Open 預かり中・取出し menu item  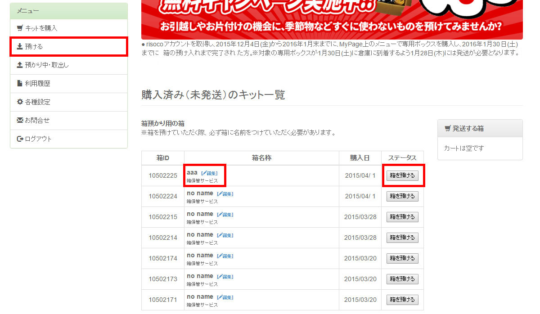(x=68, y=65)
